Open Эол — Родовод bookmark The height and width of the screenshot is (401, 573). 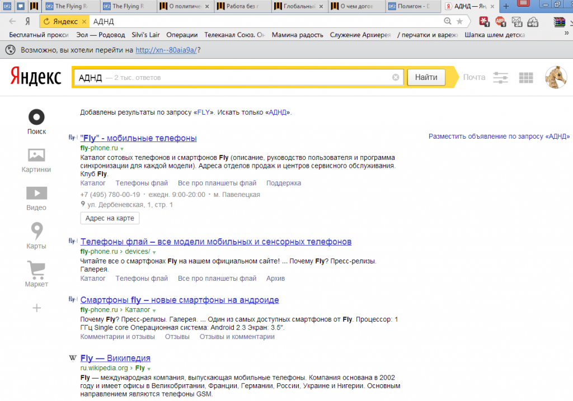(x=101, y=35)
